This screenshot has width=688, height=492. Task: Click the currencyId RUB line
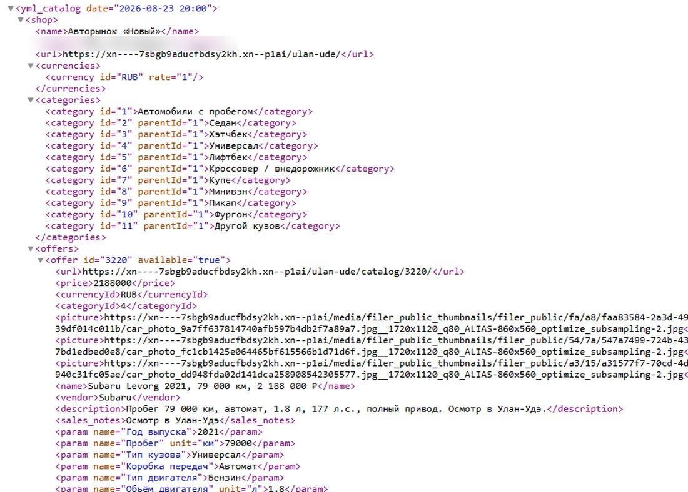[x=131, y=295]
